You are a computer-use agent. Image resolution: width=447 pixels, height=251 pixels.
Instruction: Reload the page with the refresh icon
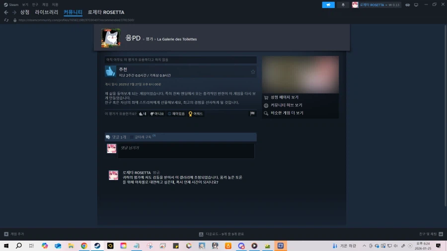coord(6,20)
